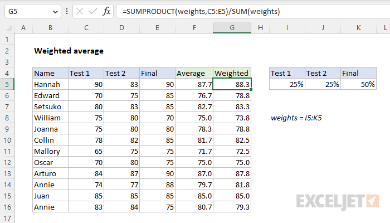Select column G header
The image size is (390, 223).
pos(232,28)
